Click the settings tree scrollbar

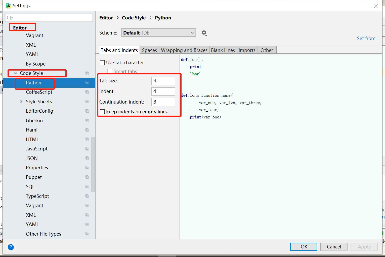(x=93, y=164)
